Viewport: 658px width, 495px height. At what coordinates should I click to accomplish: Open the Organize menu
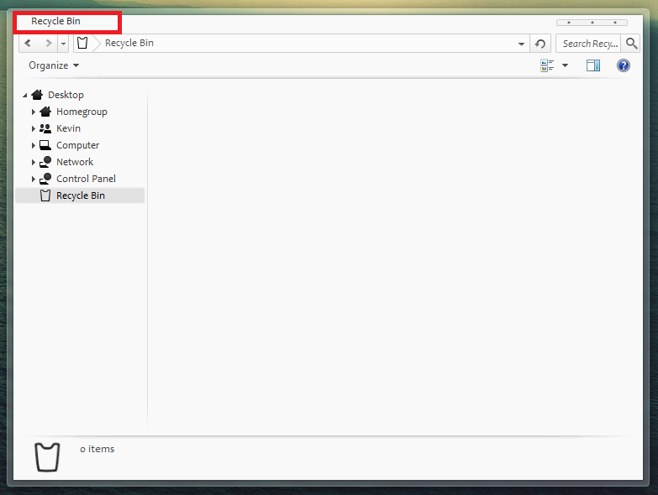tap(54, 65)
